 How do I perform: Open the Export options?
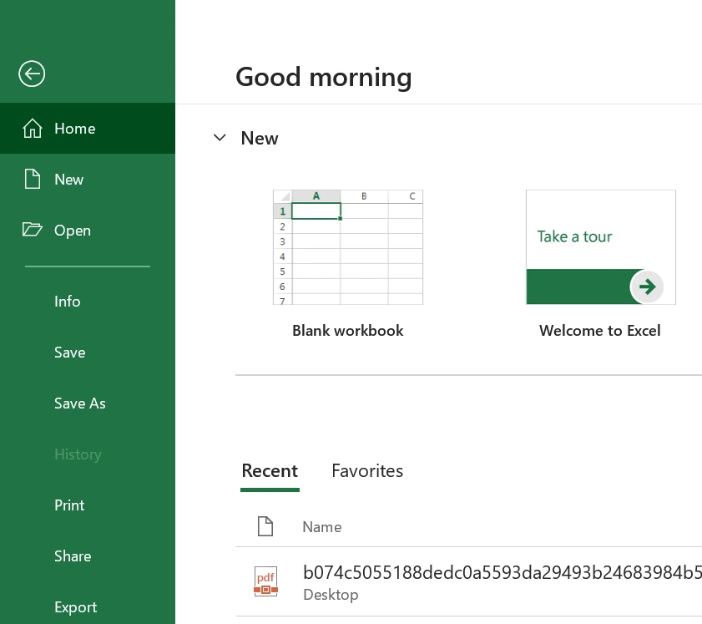point(75,606)
